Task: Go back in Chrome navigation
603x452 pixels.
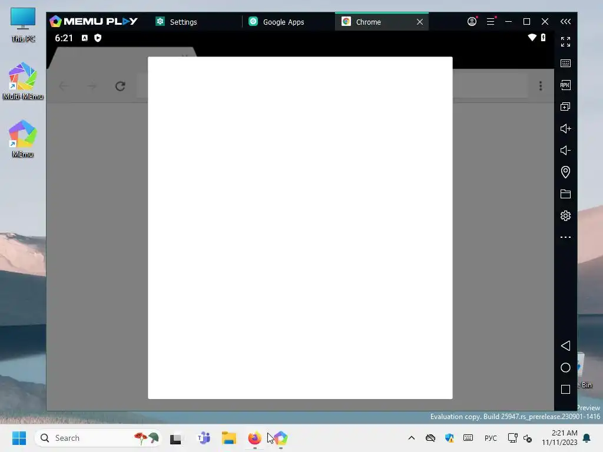Action: 64,86
